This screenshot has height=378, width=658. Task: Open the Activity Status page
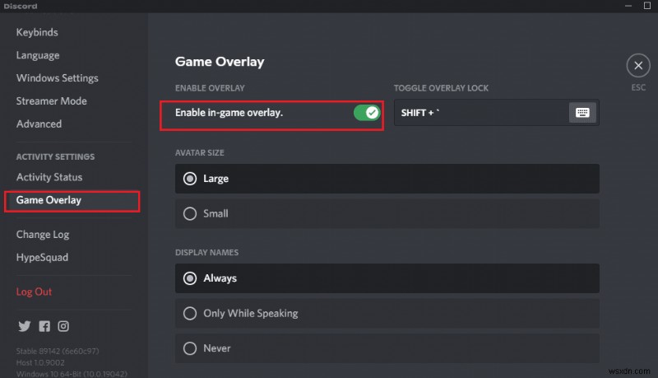49,177
